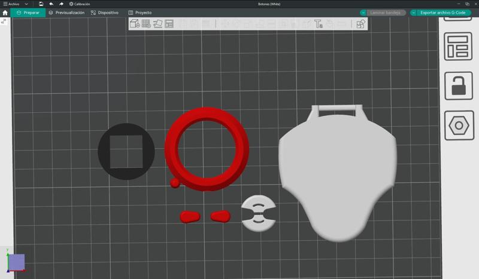Click the sidebar collapse chevrons at top left
479x279 pixels.
[4, 21]
